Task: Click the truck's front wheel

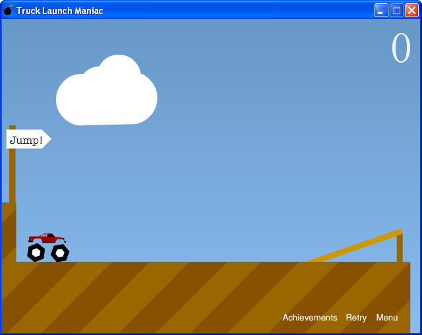Action: pyautogui.click(x=60, y=253)
